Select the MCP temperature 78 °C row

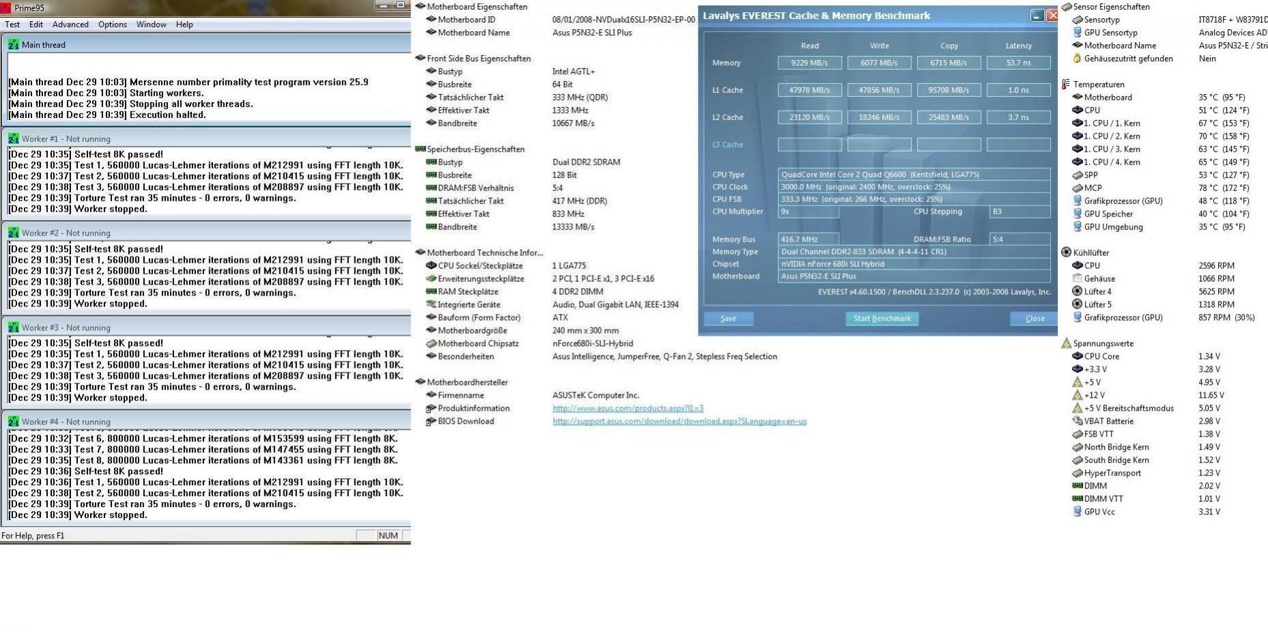click(1160, 188)
